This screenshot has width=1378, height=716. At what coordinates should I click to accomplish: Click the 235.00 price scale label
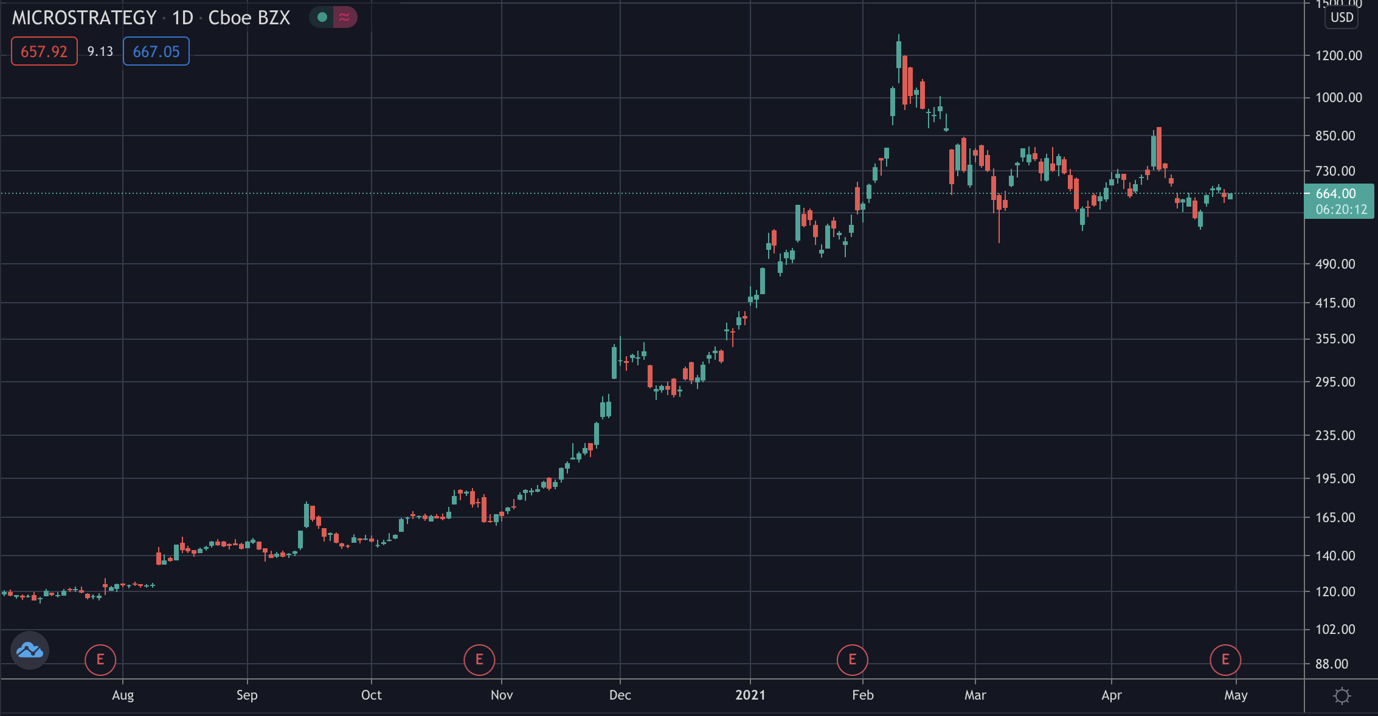[x=1335, y=436]
